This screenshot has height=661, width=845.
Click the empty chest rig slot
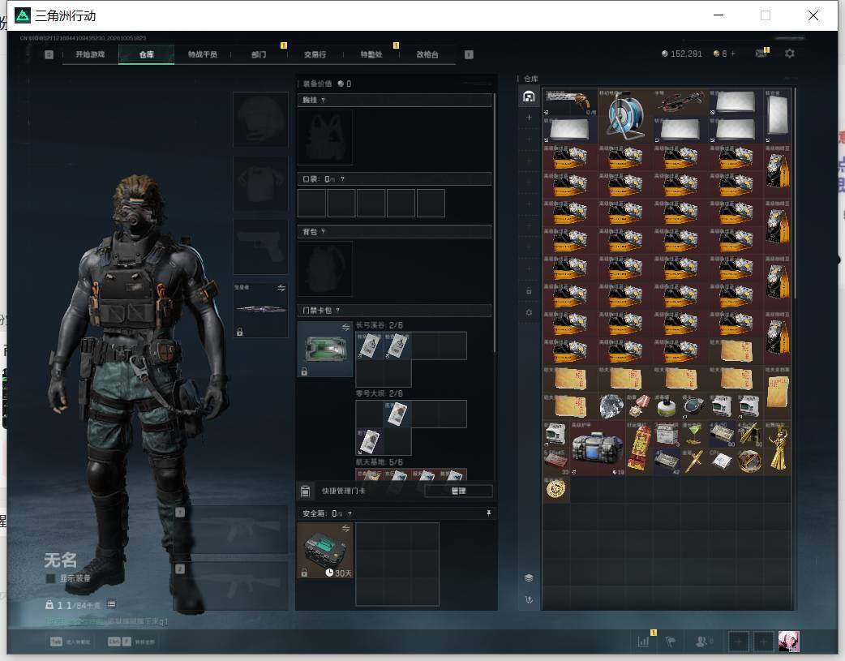pyautogui.click(x=325, y=138)
